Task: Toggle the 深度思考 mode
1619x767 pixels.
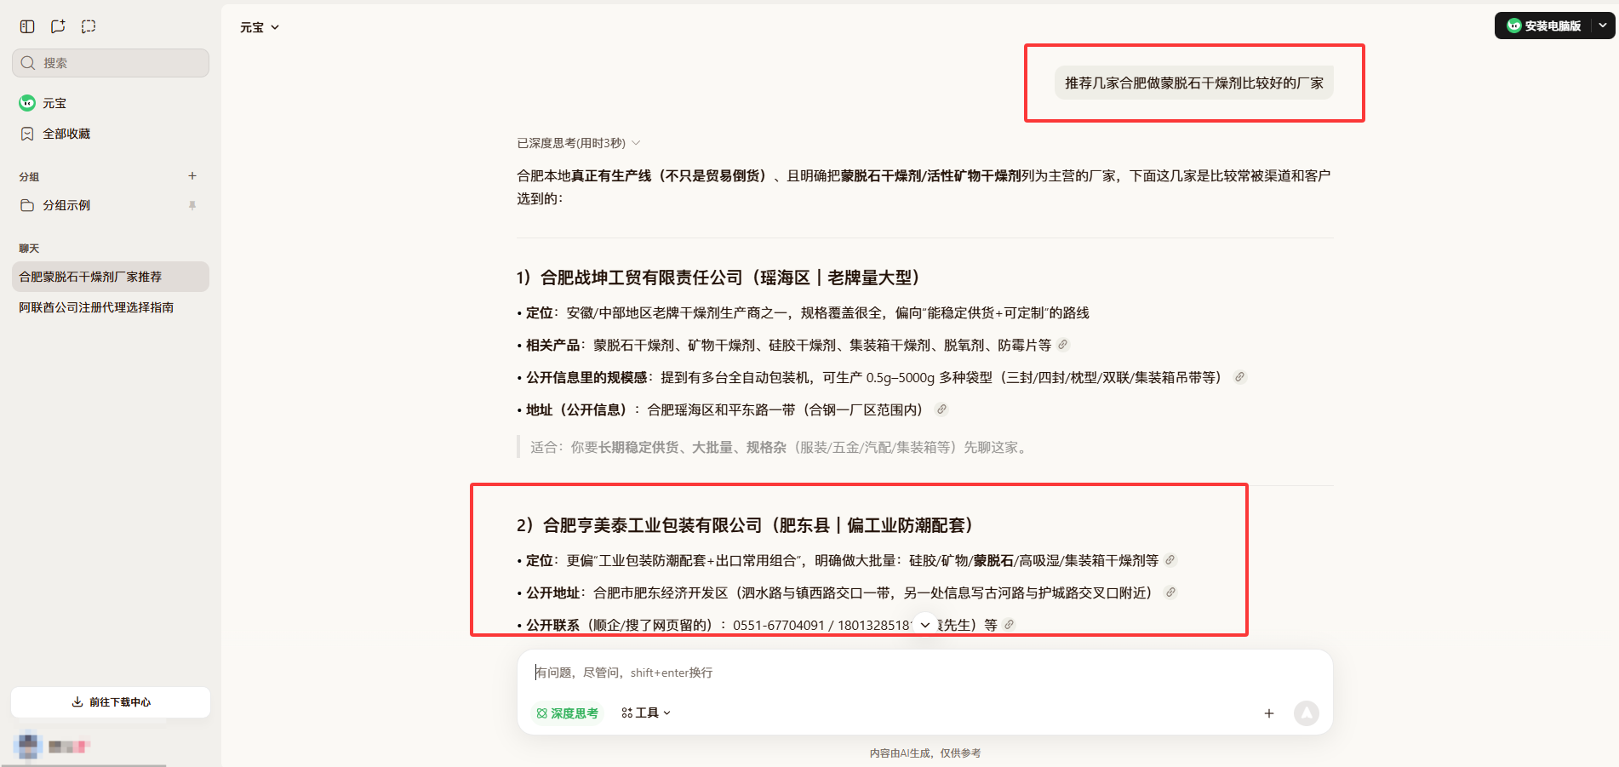Action: pos(568,713)
